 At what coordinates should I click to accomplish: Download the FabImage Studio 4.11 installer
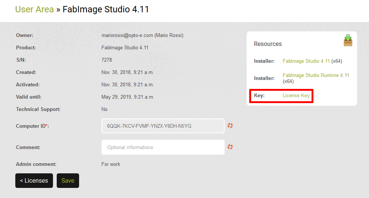(x=306, y=61)
